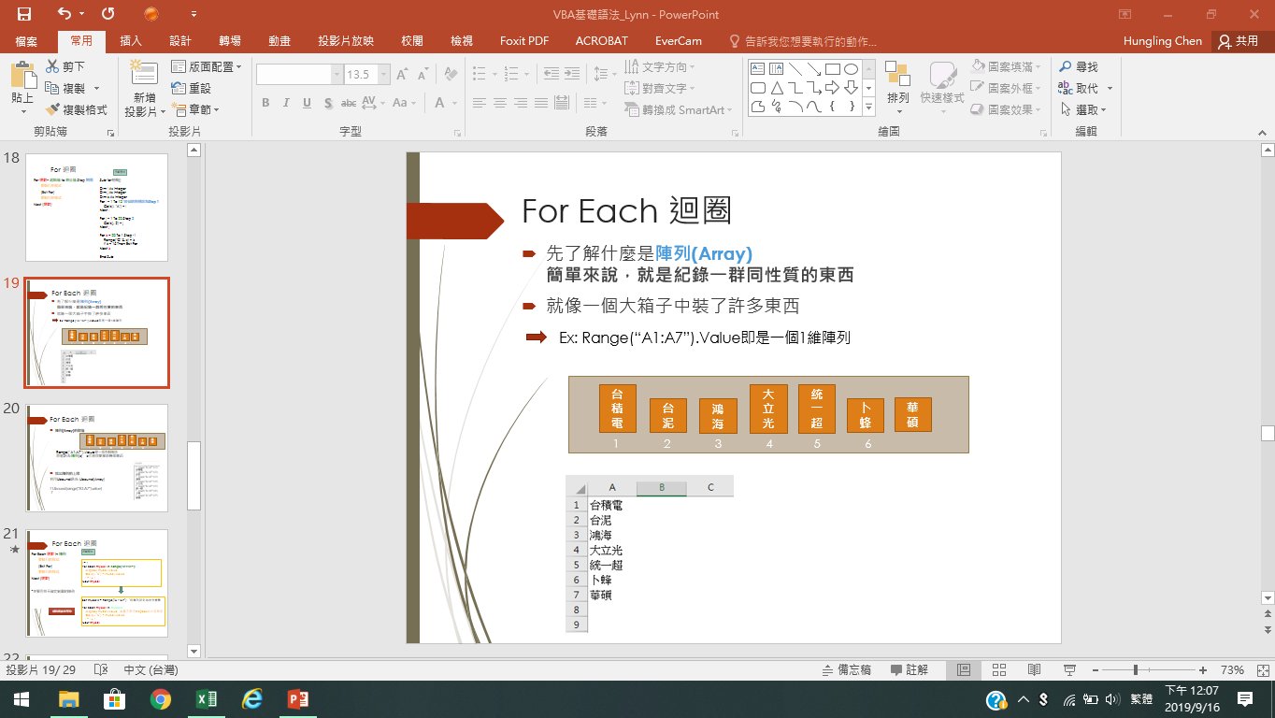Reset the slide using 重設
Image resolution: width=1275 pixels, height=718 pixels.
tap(192, 88)
